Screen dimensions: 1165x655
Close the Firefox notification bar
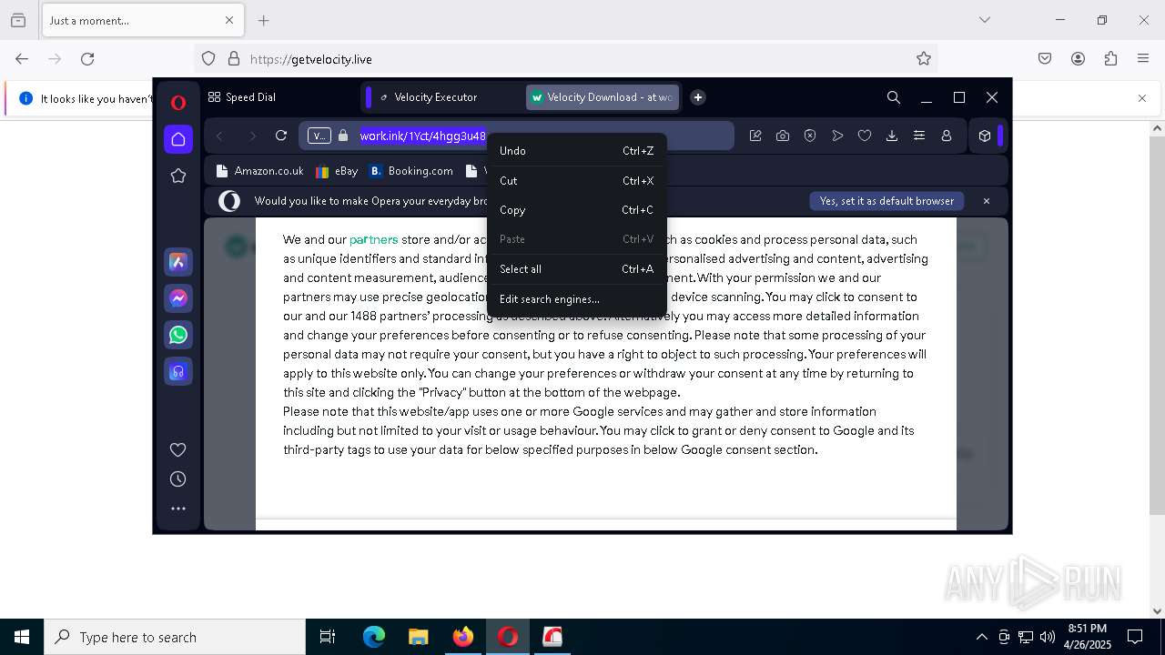(x=1142, y=98)
